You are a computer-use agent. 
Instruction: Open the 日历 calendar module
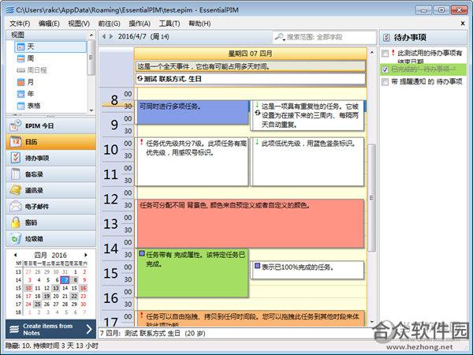pyautogui.click(x=50, y=142)
